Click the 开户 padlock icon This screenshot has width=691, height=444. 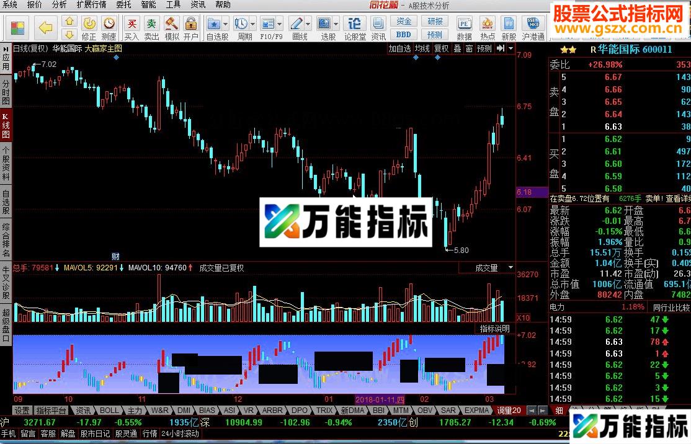tap(191, 27)
